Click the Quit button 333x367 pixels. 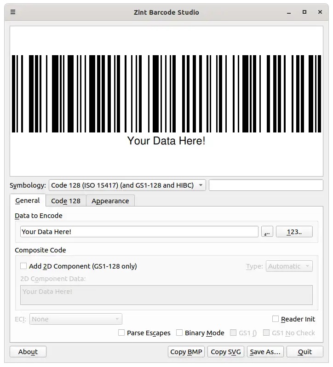point(304,351)
